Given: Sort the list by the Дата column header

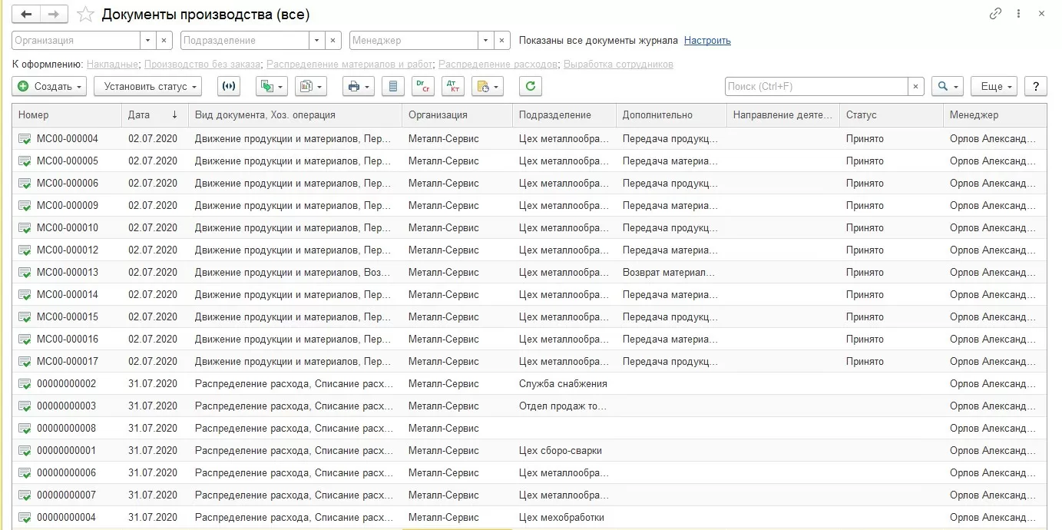Looking at the screenshot, I should coord(144,115).
